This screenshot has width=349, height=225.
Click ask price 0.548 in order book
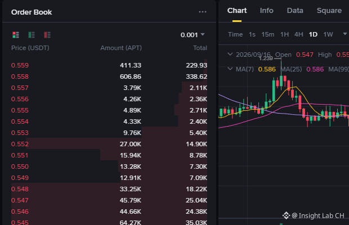pos(20,189)
